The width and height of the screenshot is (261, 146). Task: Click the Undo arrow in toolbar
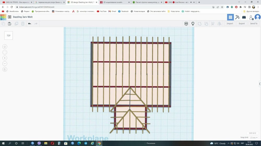(29, 24)
